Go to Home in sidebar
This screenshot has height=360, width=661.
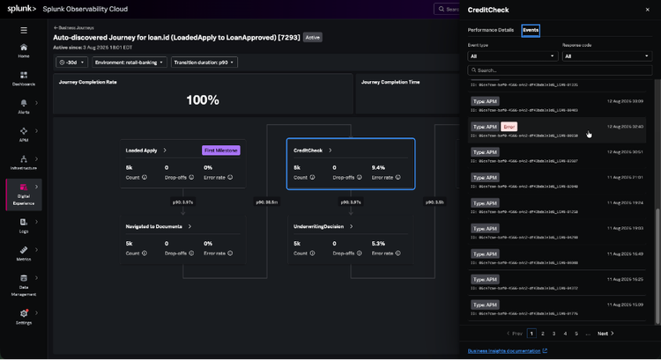[x=24, y=50]
